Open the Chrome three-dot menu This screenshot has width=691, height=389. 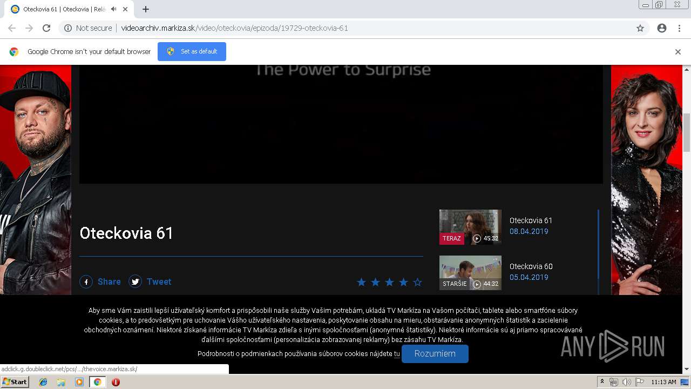[679, 28]
